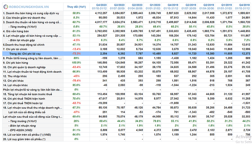This screenshot has height=145, width=252.
Task: Click row '9. Chi phí bán hàng'
Action: (126, 63)
